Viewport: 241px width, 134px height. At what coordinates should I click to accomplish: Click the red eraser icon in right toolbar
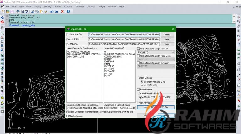(239, 101)
